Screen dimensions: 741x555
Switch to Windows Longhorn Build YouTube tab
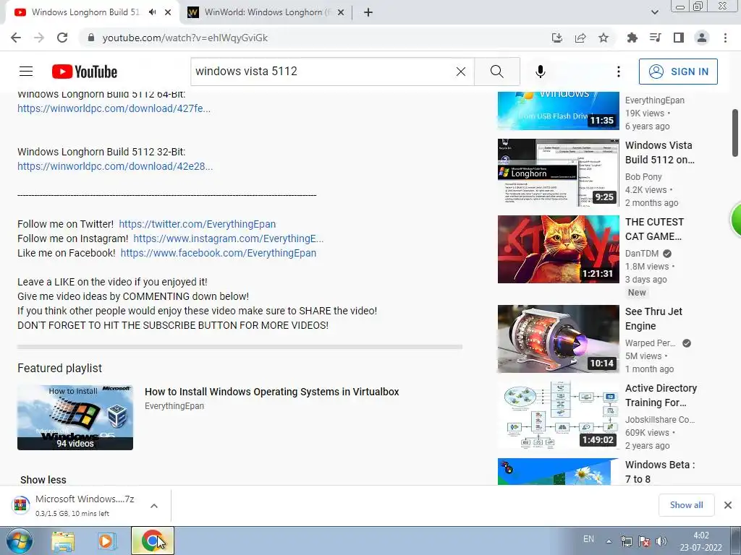tap(85, 12)
